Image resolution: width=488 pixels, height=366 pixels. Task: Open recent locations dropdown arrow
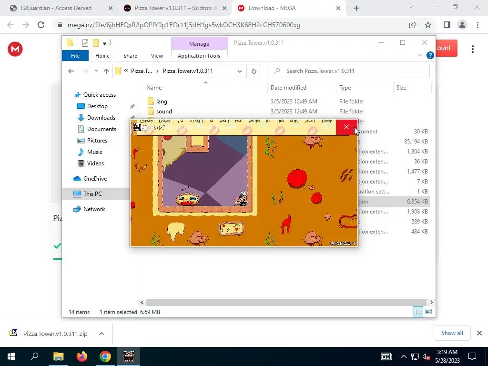click(96, 71)
